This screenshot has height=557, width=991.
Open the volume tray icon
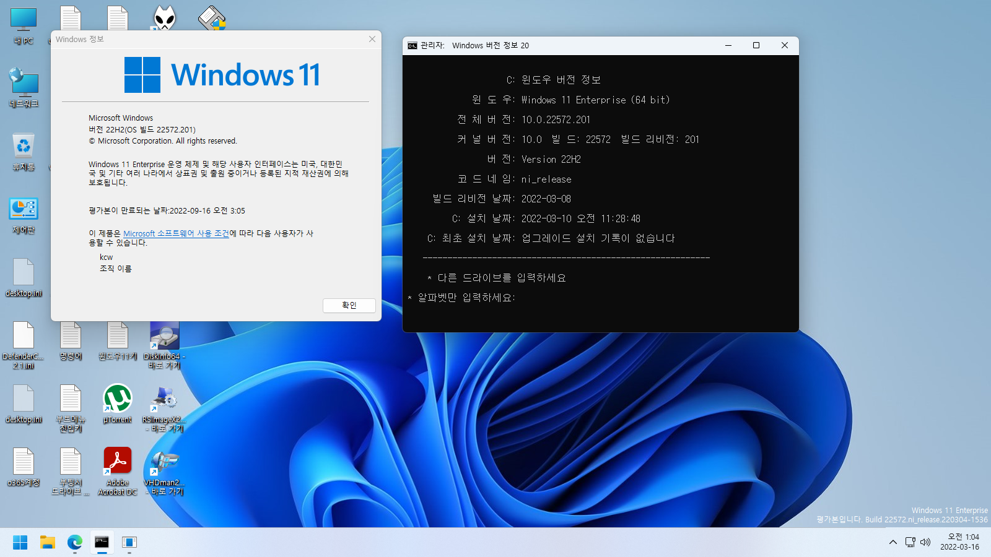925,542
